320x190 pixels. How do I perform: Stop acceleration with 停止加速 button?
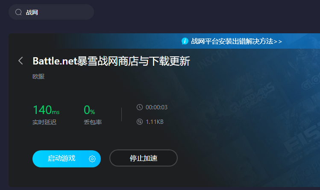click(144, 158)
